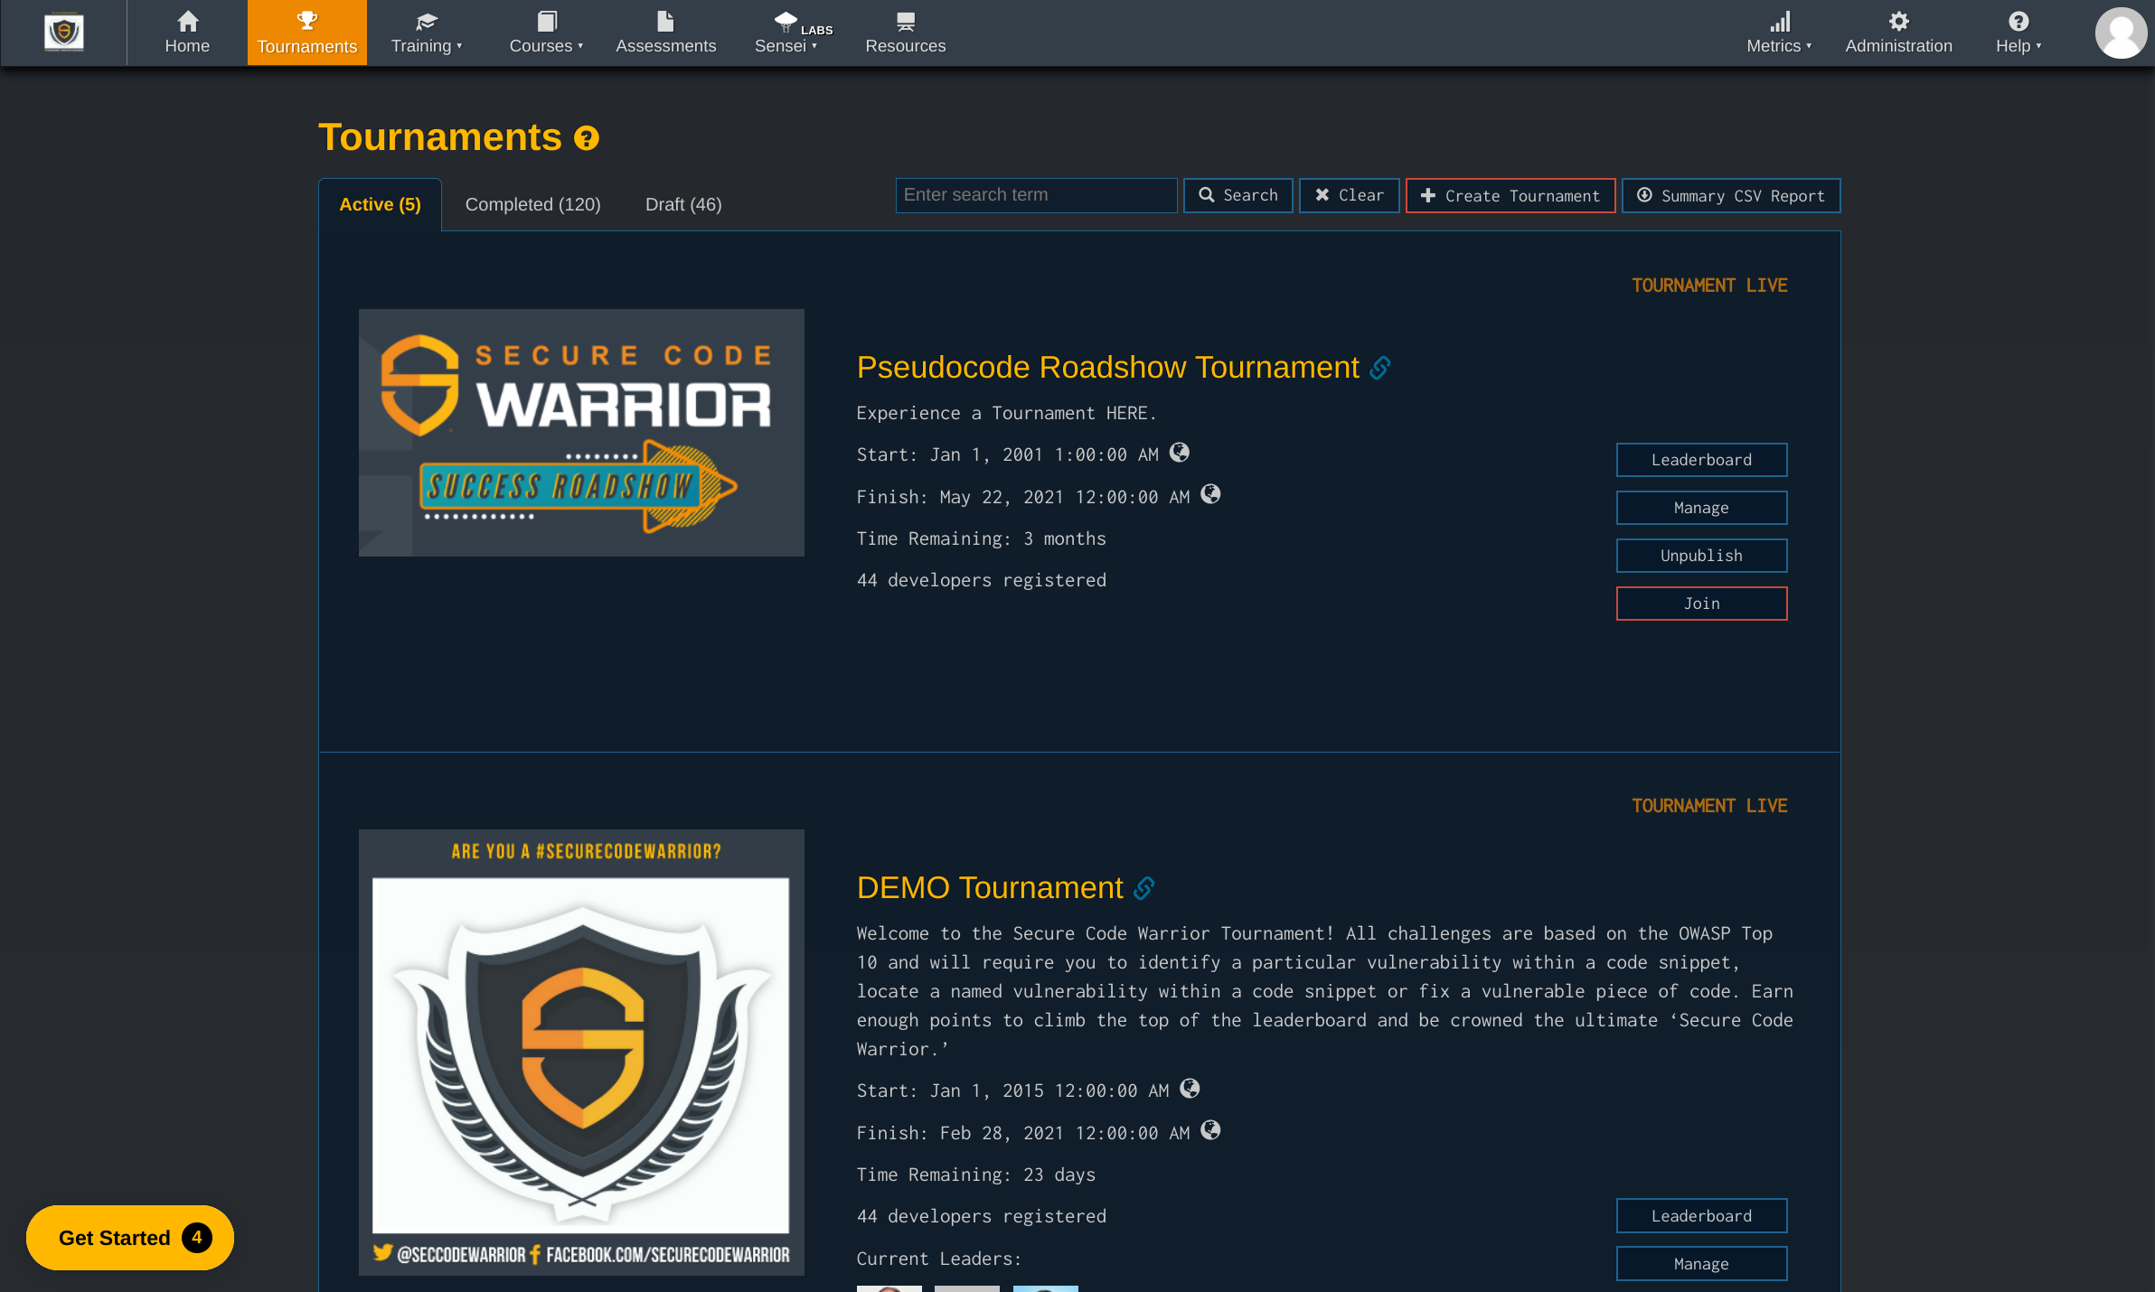The height and width of the screenshot is (1292, 2155).
Task: Open the Assessments page icon
Action: pyautogui.click(x=666, y=20)
